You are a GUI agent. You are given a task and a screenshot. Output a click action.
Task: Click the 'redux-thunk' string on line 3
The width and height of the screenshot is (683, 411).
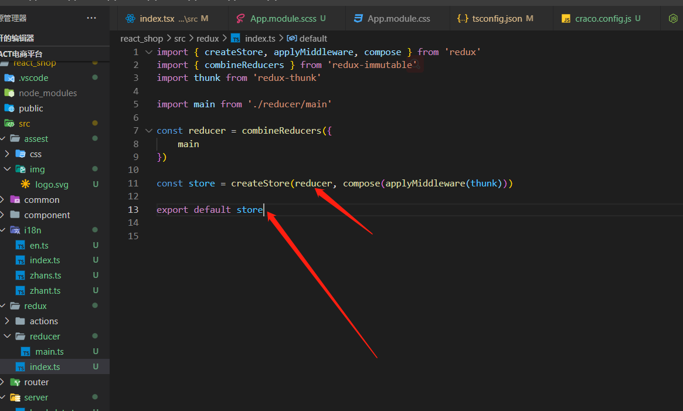coord(287,77)
